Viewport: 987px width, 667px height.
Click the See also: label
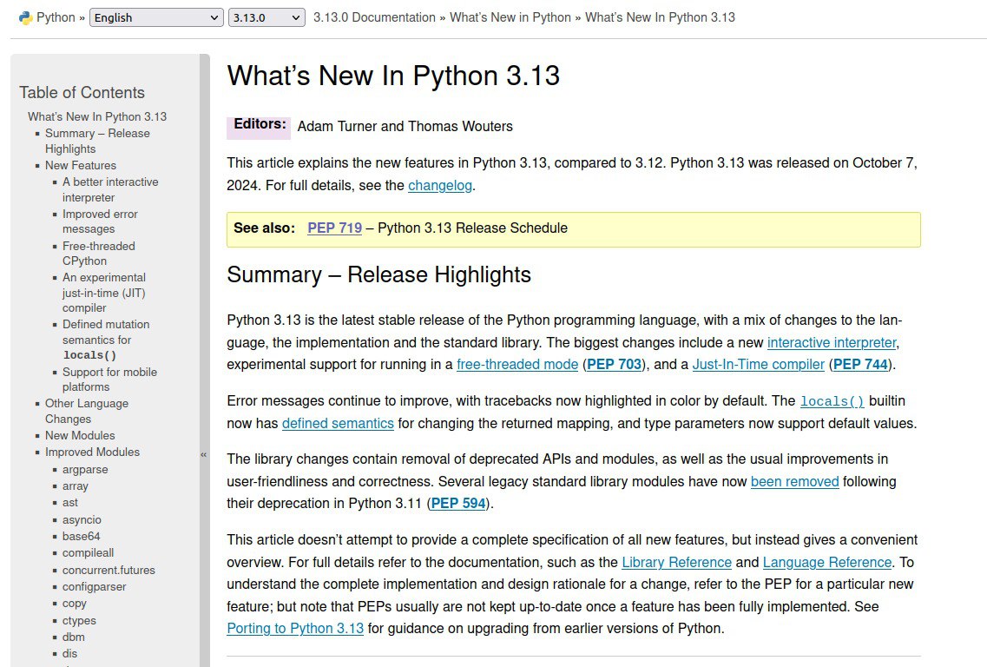265,228
